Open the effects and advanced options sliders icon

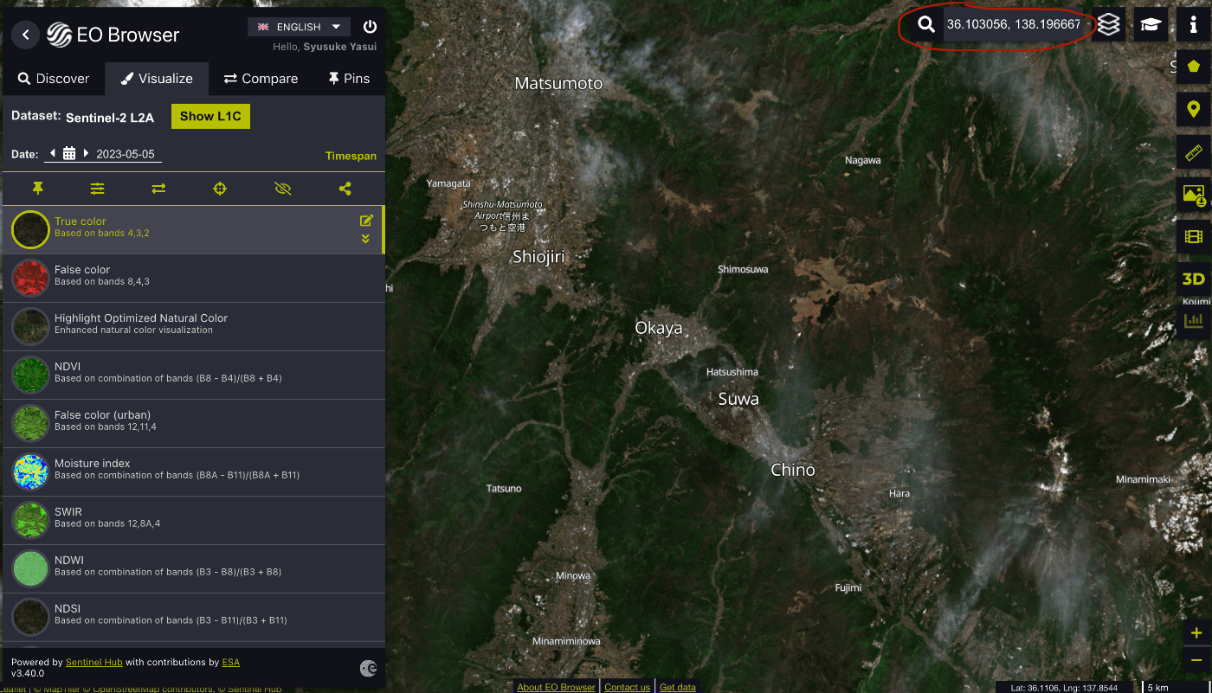click(97, 189)
